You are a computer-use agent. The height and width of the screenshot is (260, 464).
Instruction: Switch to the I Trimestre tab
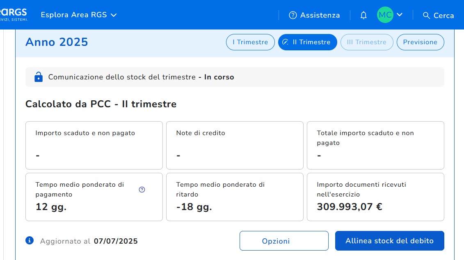(250, 42)
